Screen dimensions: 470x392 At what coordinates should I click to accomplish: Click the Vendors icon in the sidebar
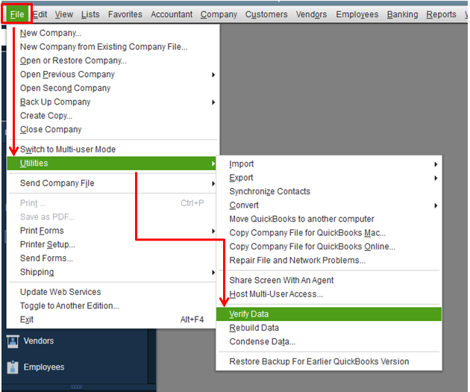13,341
